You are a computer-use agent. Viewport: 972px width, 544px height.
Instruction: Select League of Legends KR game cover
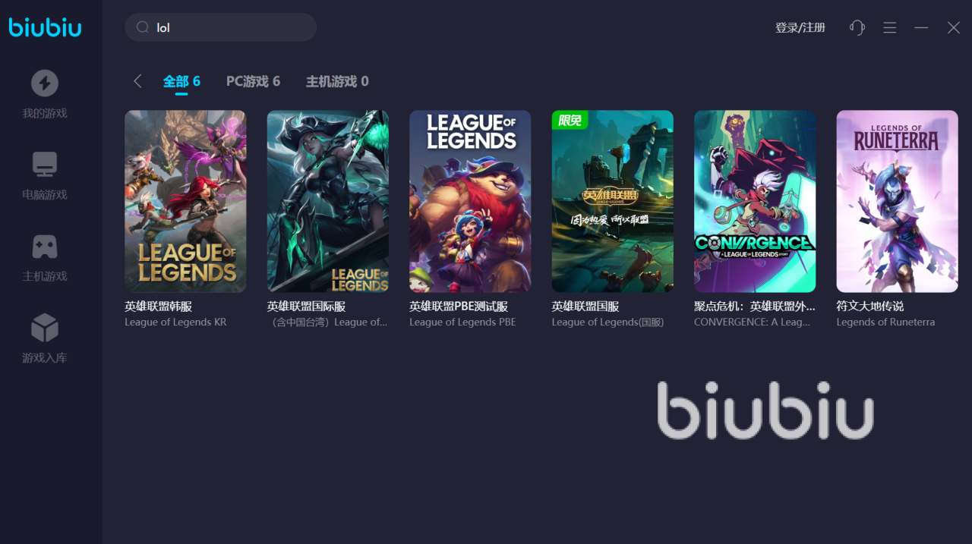pos(185,201)
